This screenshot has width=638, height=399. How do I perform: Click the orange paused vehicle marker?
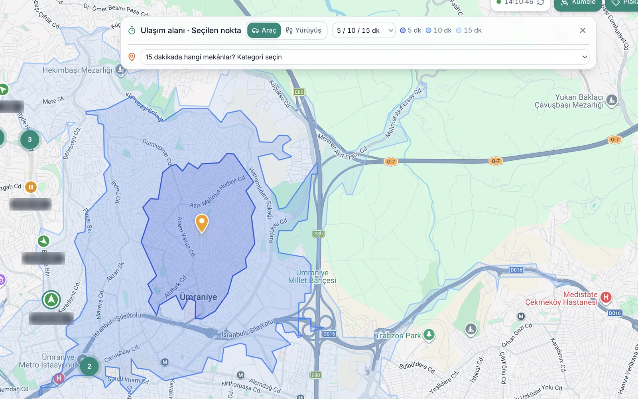(31, 187)
